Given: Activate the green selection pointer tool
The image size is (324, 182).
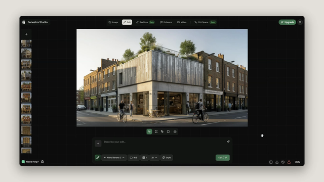Looking at the screenshot, I should point(149,131).
